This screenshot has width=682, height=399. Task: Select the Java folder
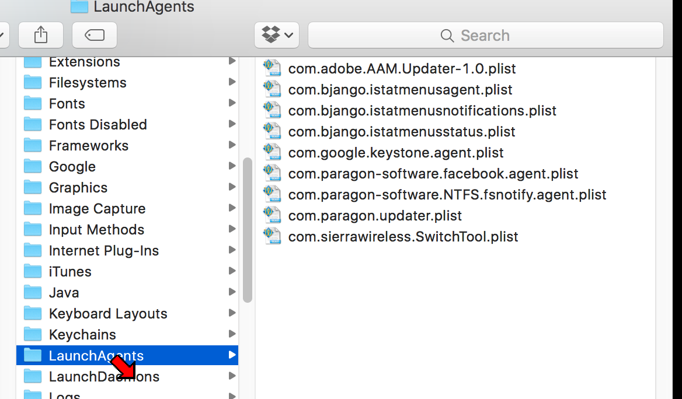(x=64, y=293)
